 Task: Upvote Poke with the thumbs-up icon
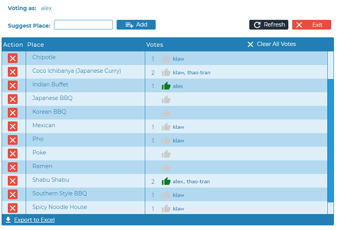pyautogui.click(x=166, y=154)
